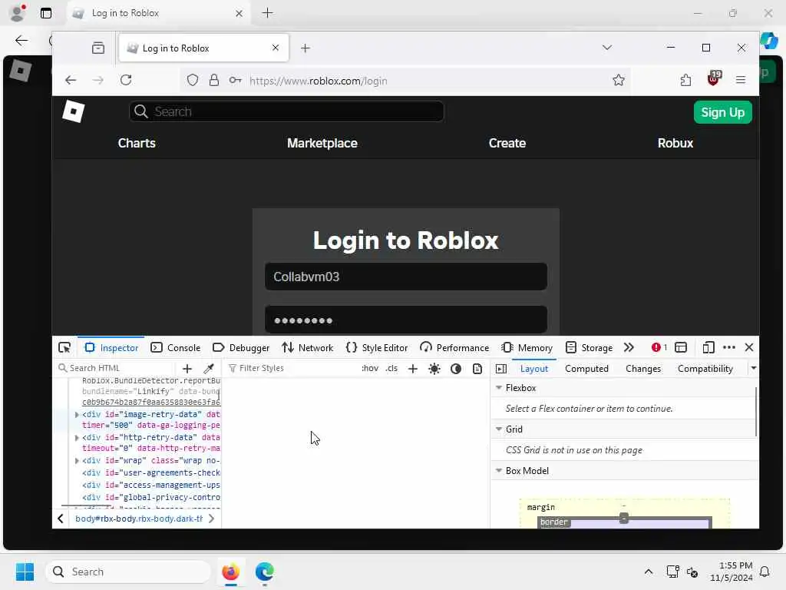The image size is (786, 590).
Task: Select the eyedropper color picker tool
Action: pos(209,369)
